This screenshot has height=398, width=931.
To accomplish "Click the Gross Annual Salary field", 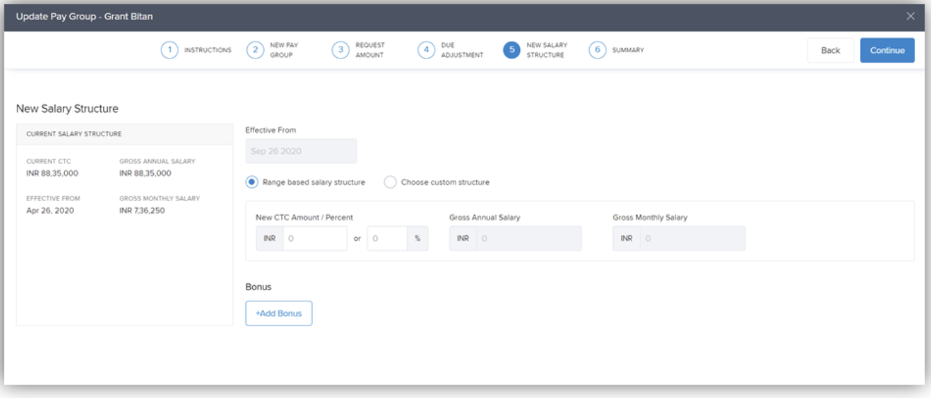I will 528,239.
